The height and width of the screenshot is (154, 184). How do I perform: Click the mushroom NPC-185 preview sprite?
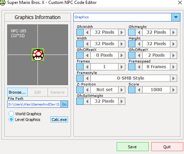[x=38, y=55]
